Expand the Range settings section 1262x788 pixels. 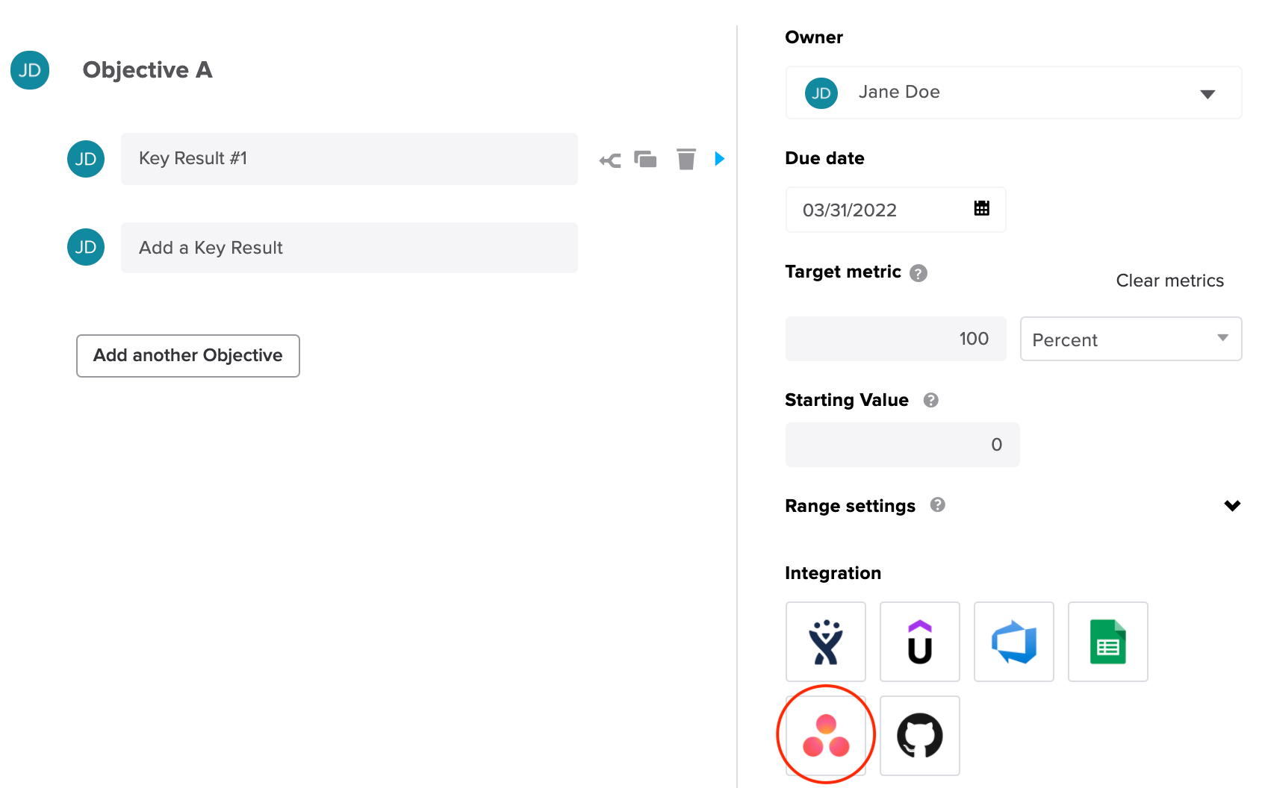point(1232,506)
